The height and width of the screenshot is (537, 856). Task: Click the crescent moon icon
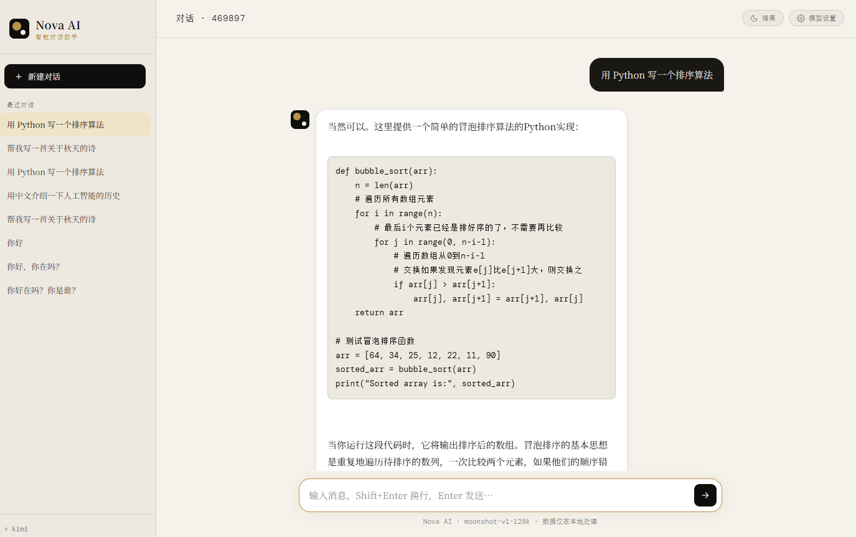click(753, 18)
